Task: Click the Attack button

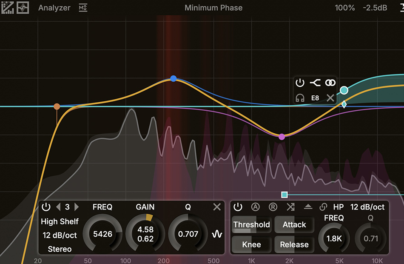Action: (294, 224)
